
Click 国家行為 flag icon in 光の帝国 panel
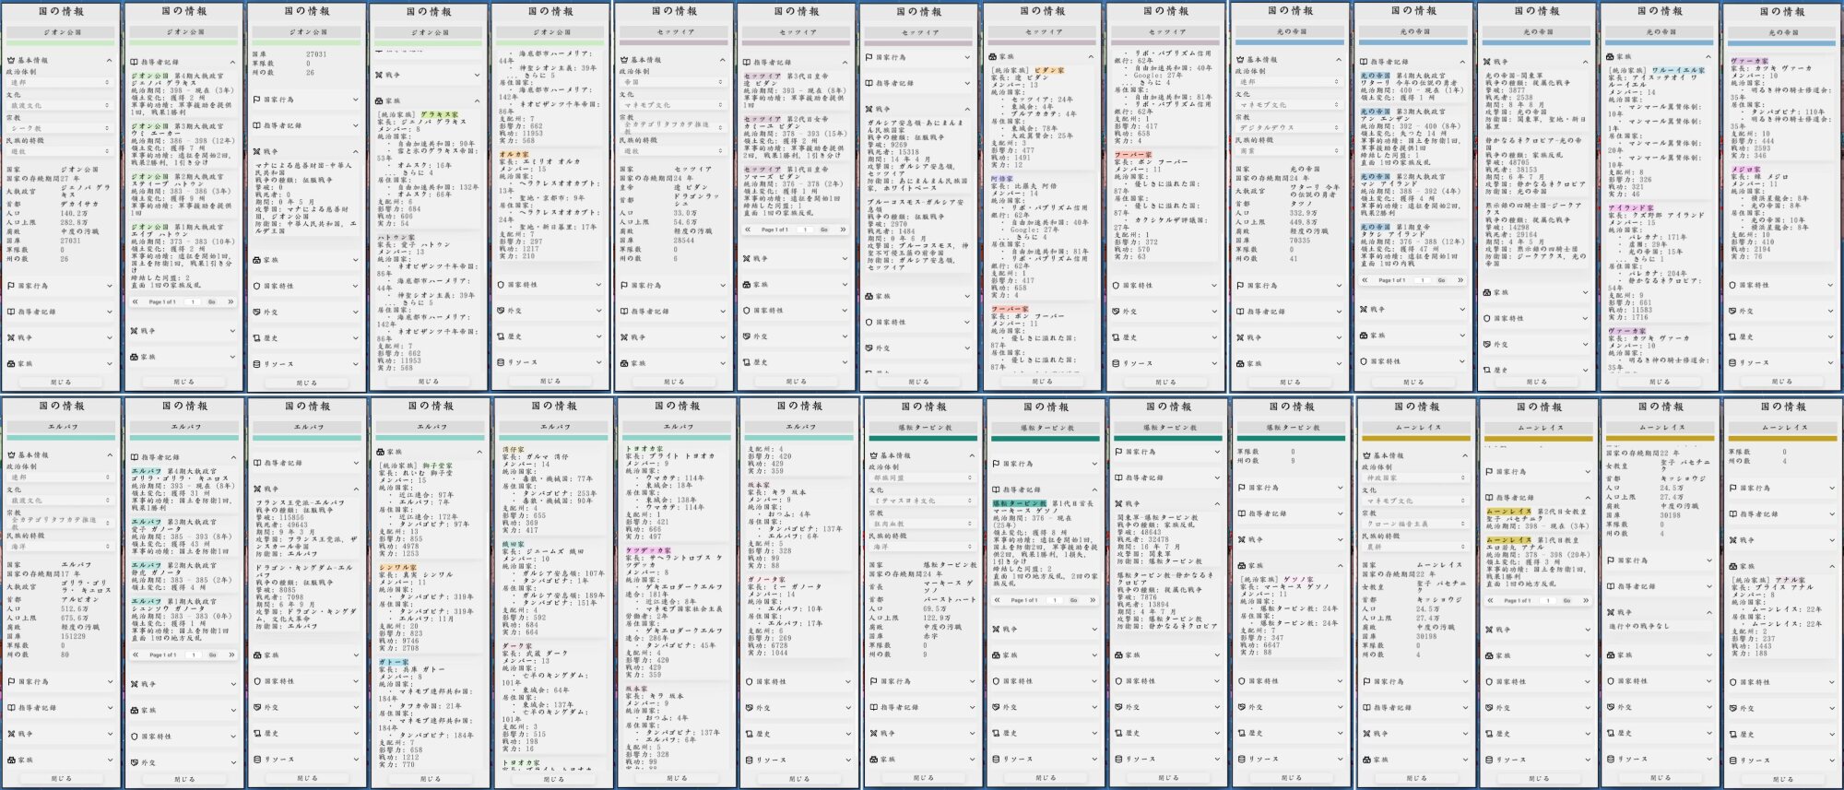click(1241, 286)
